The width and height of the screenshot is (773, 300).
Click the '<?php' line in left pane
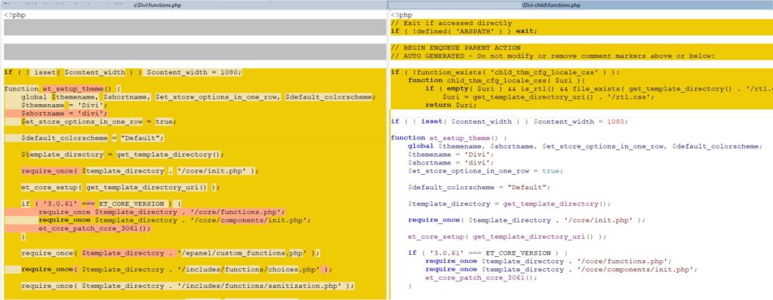[15, 15]
